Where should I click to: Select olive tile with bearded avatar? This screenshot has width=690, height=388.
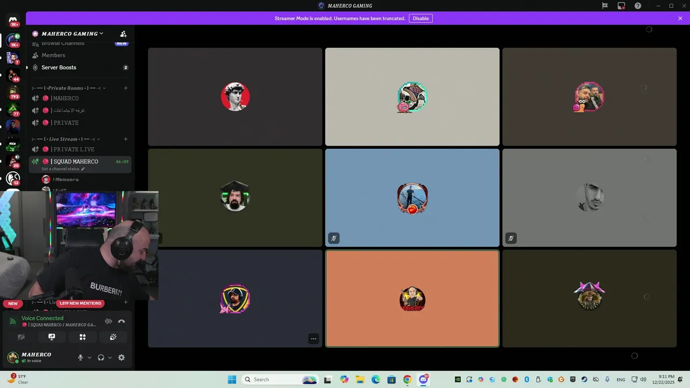235,198
